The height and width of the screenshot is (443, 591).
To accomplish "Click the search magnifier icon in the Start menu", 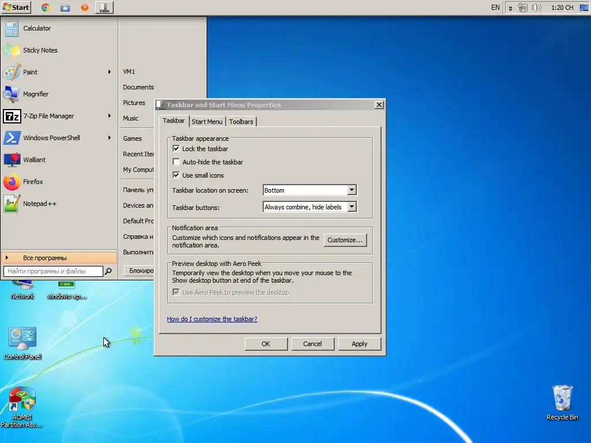I will (108, 271).
